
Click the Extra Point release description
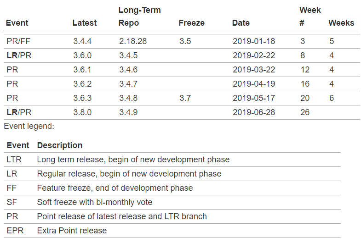72,231
